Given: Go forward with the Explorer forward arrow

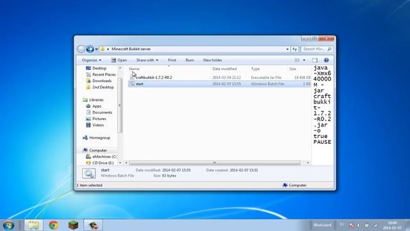Looking at the screenshot, I should pyautogui.click(x=90, y=49).
